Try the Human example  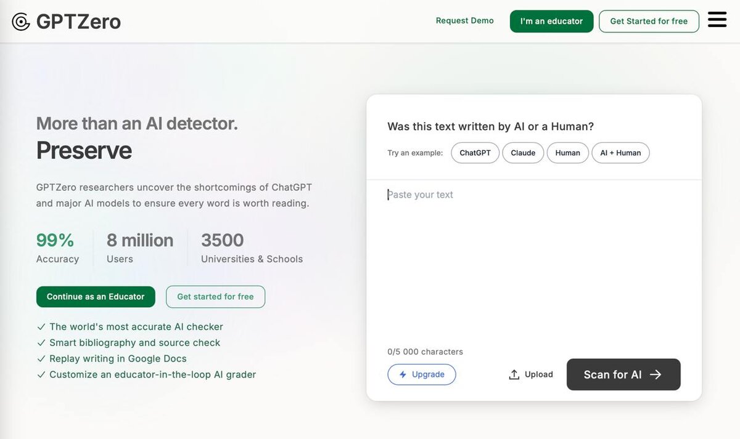(567, 153)
